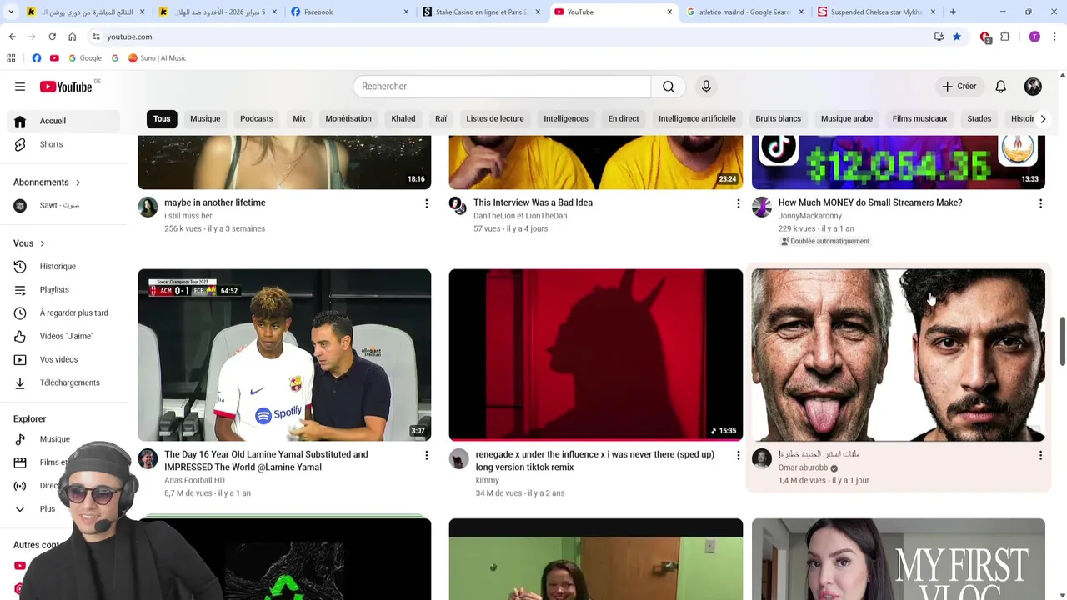Open the maybe in another lifetime title
This screenshot has height=600, width=1067.
pos(215,202)
